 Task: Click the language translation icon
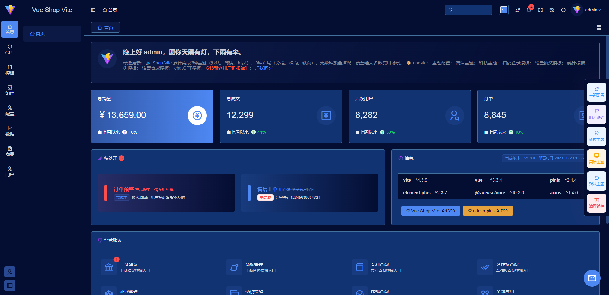coord(552,10)
